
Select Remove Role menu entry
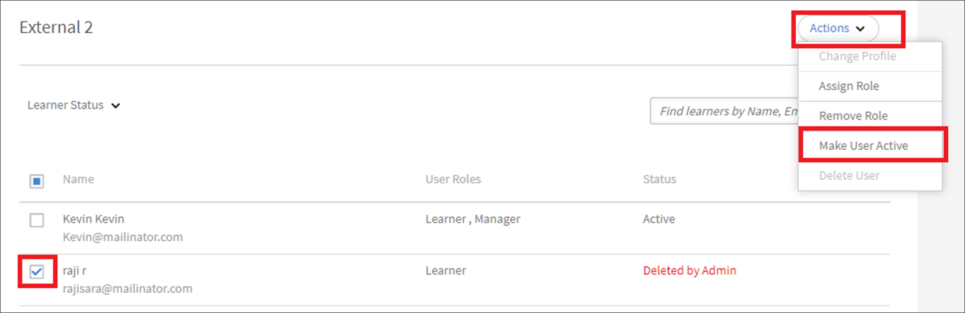[x=853, y=116]
